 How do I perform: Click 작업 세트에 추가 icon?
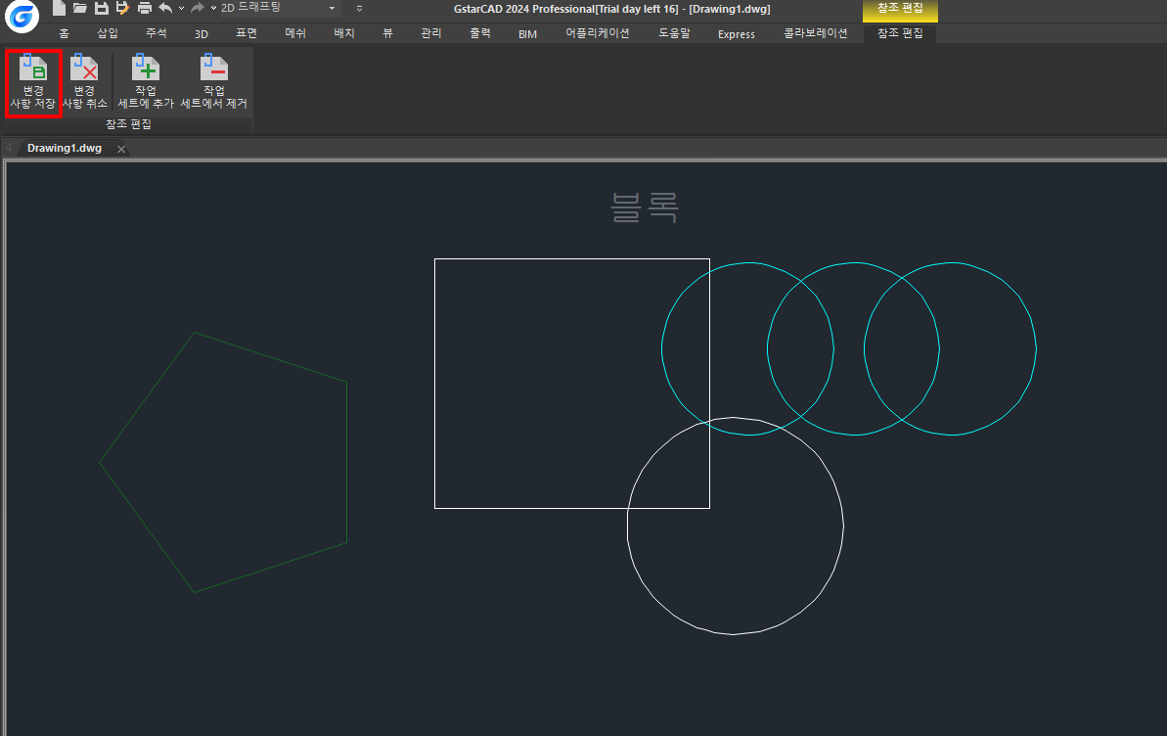146,82
